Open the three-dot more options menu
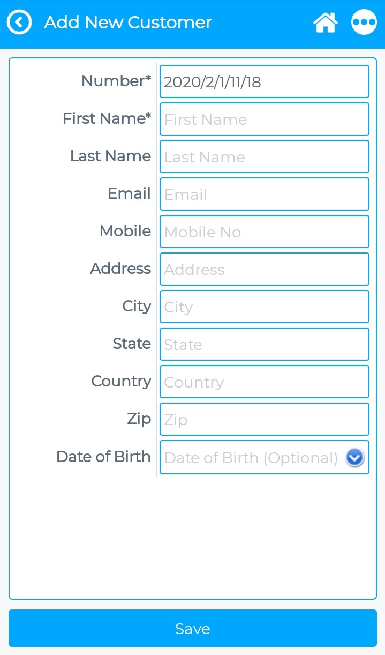Viewport: 385px width, 655px height. [x=364, y=23]
